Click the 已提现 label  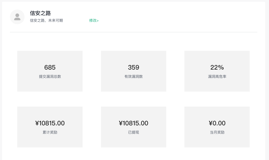(133, 132)
